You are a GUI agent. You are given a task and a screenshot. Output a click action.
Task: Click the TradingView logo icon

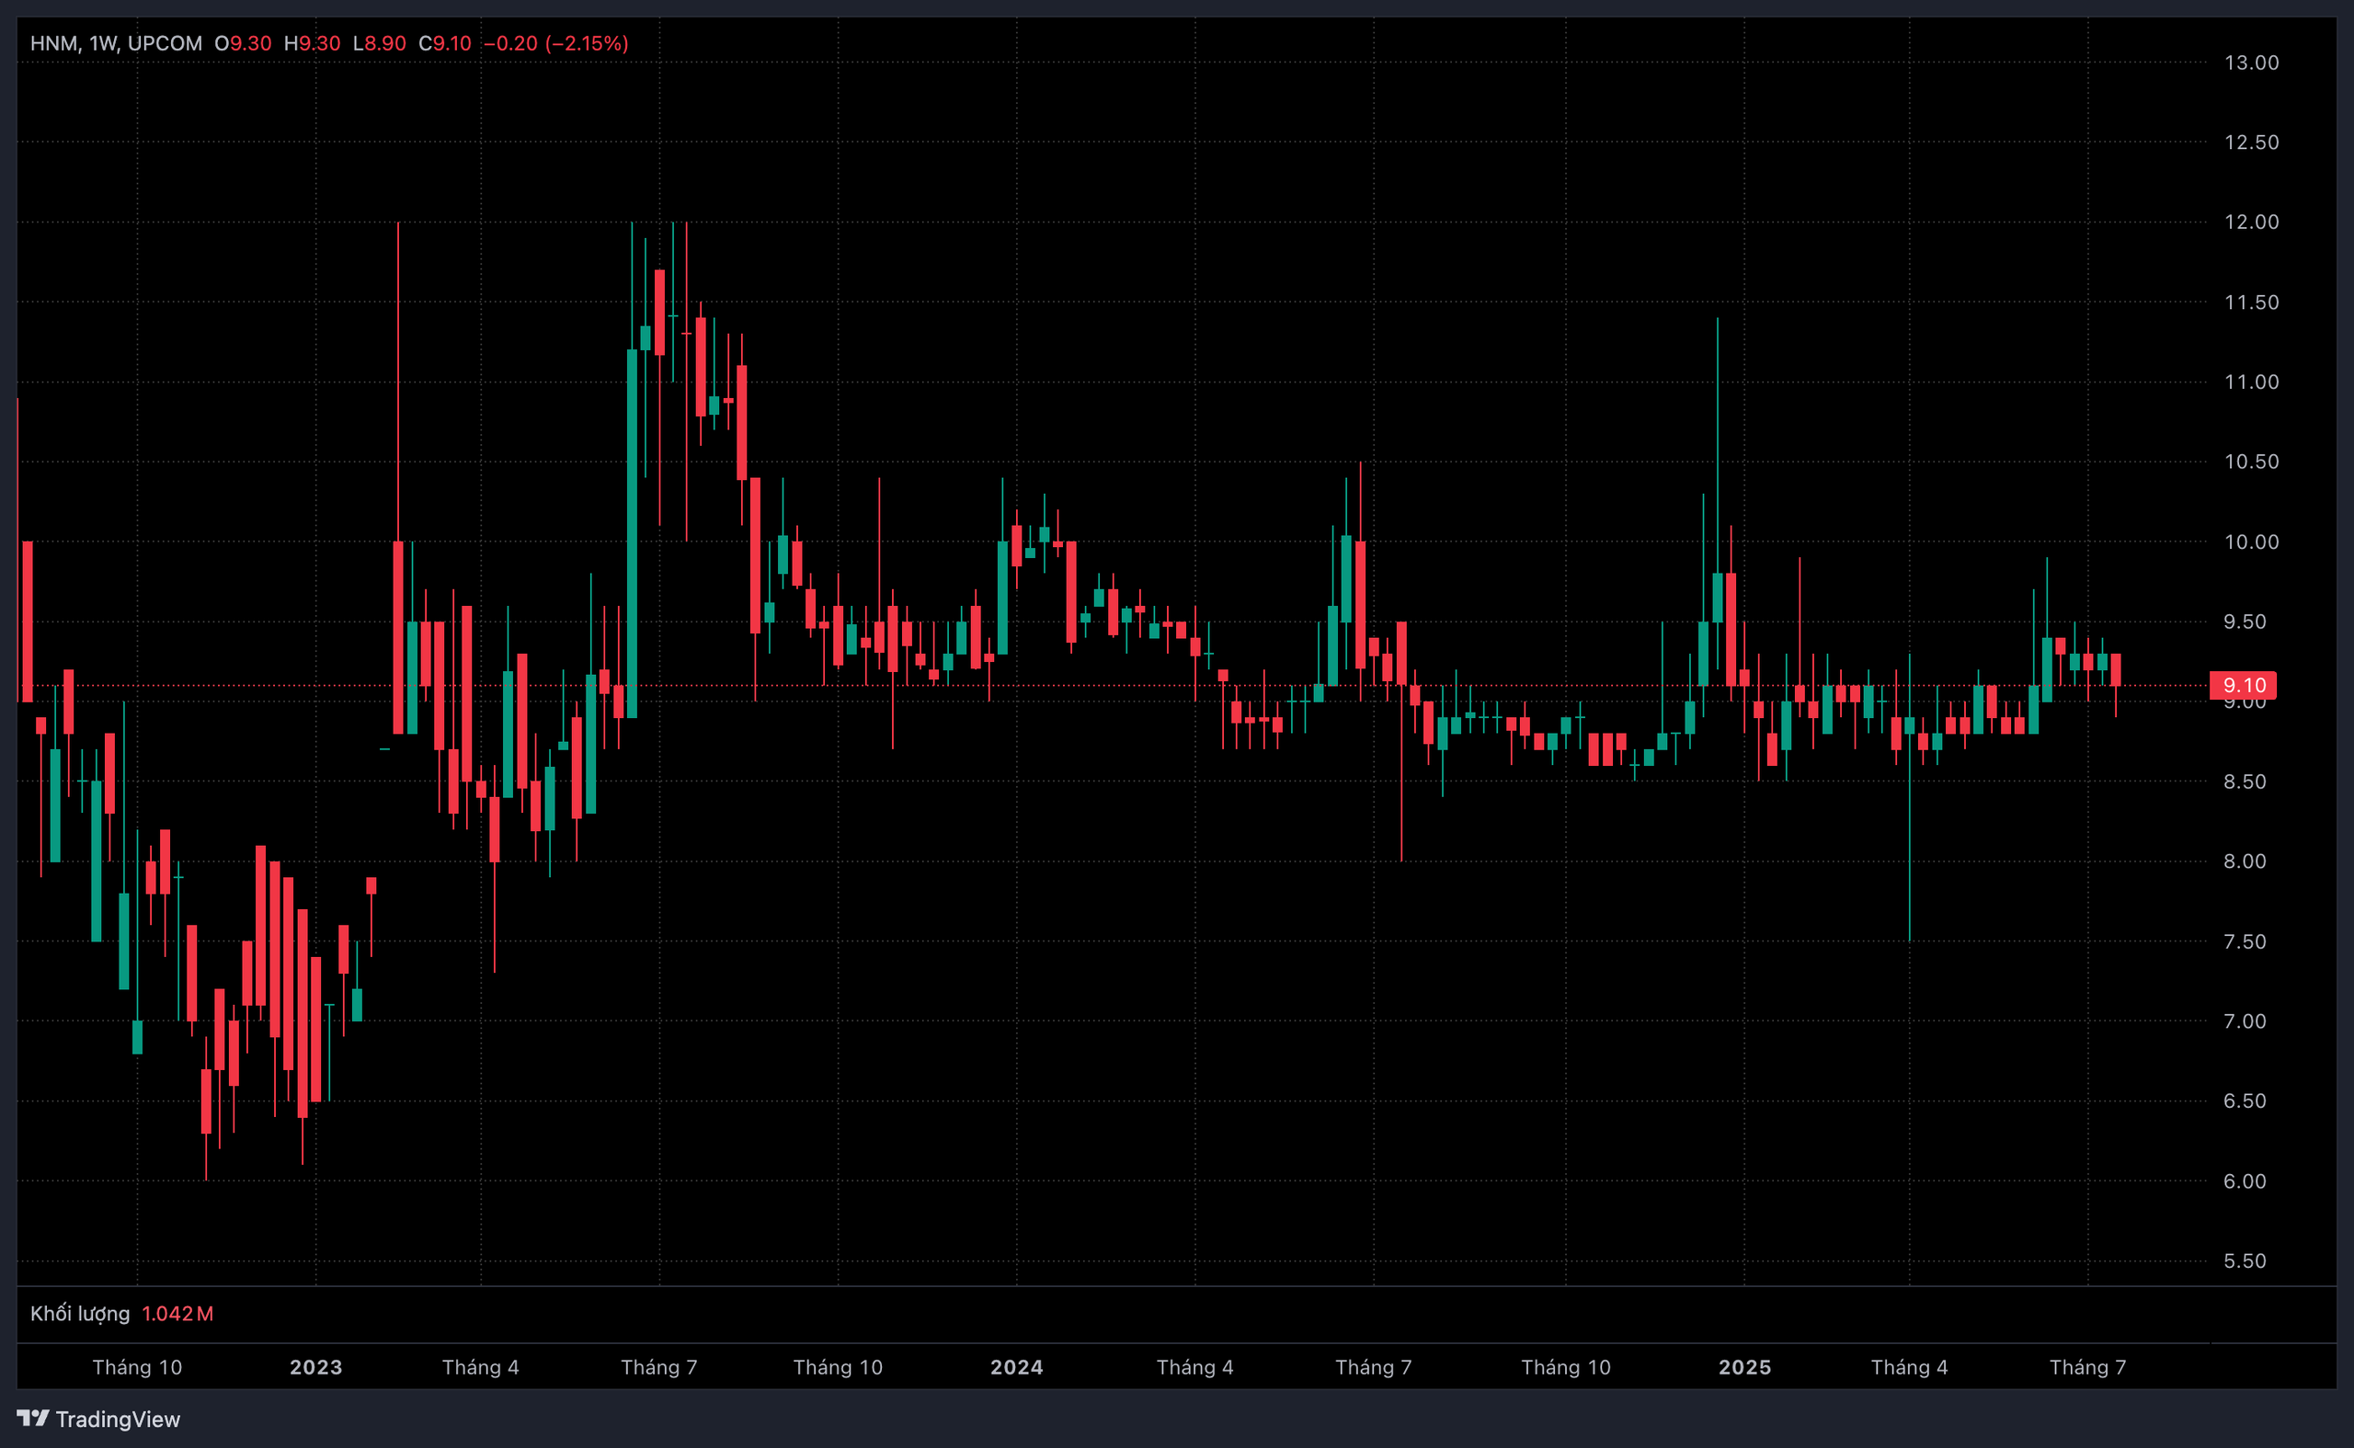tap(32, 1418)
